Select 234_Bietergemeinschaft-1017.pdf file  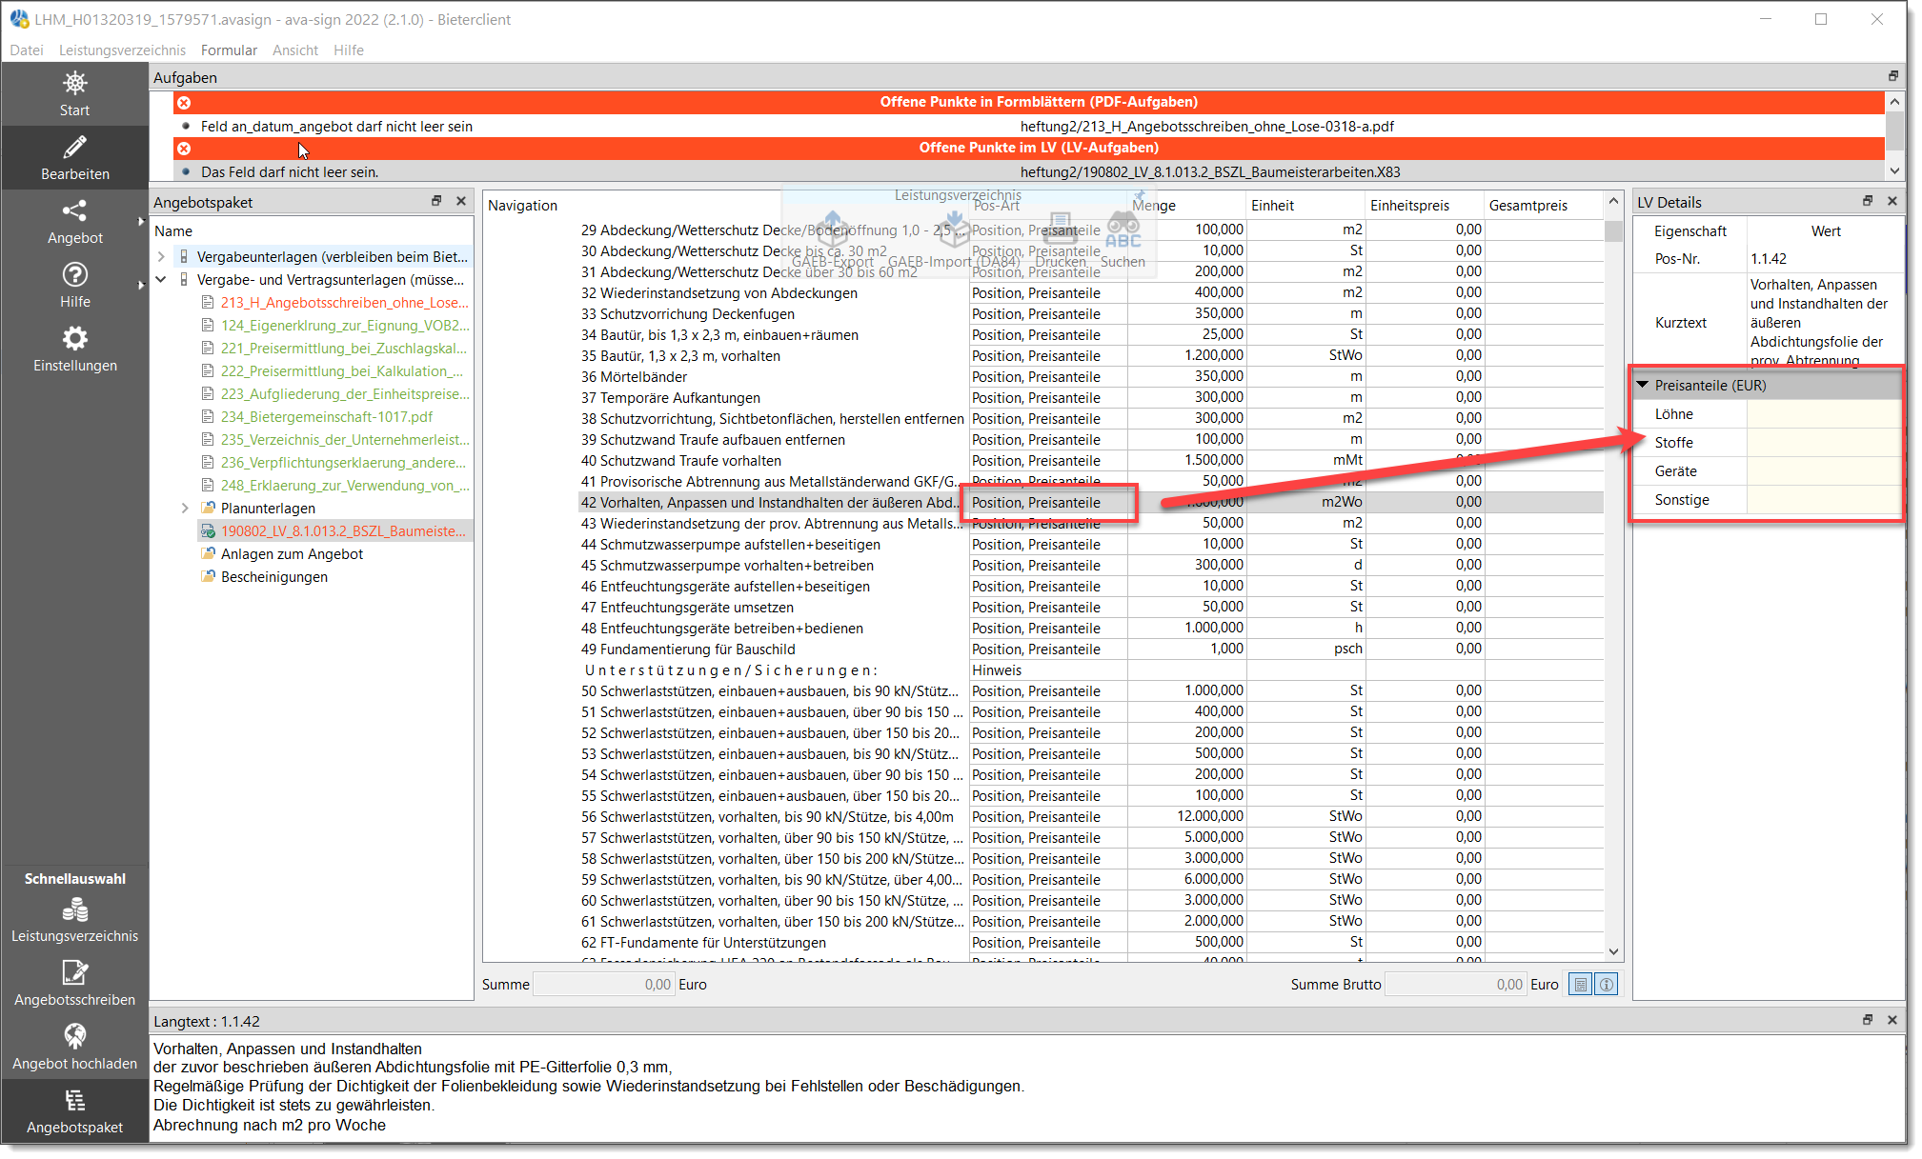coord(327,417)
